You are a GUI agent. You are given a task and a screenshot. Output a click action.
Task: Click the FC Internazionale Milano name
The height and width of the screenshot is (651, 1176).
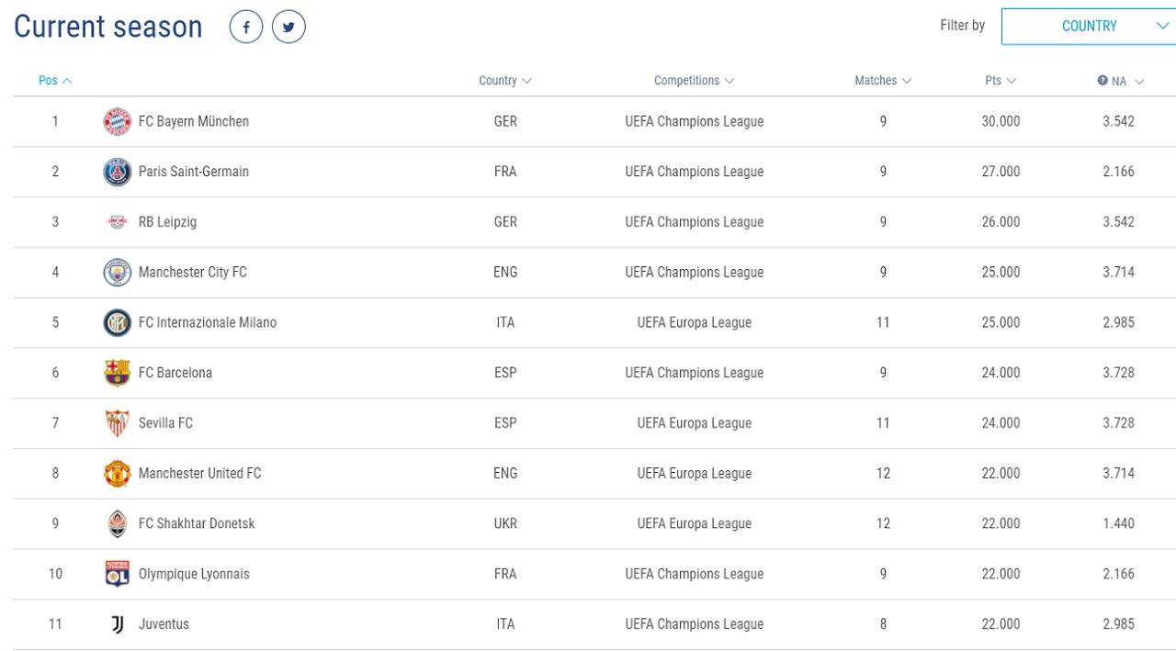[x=207, y=322]
